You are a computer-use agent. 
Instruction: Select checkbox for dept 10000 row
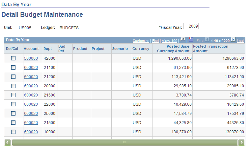pyautogui.click(x=13, y=132)
